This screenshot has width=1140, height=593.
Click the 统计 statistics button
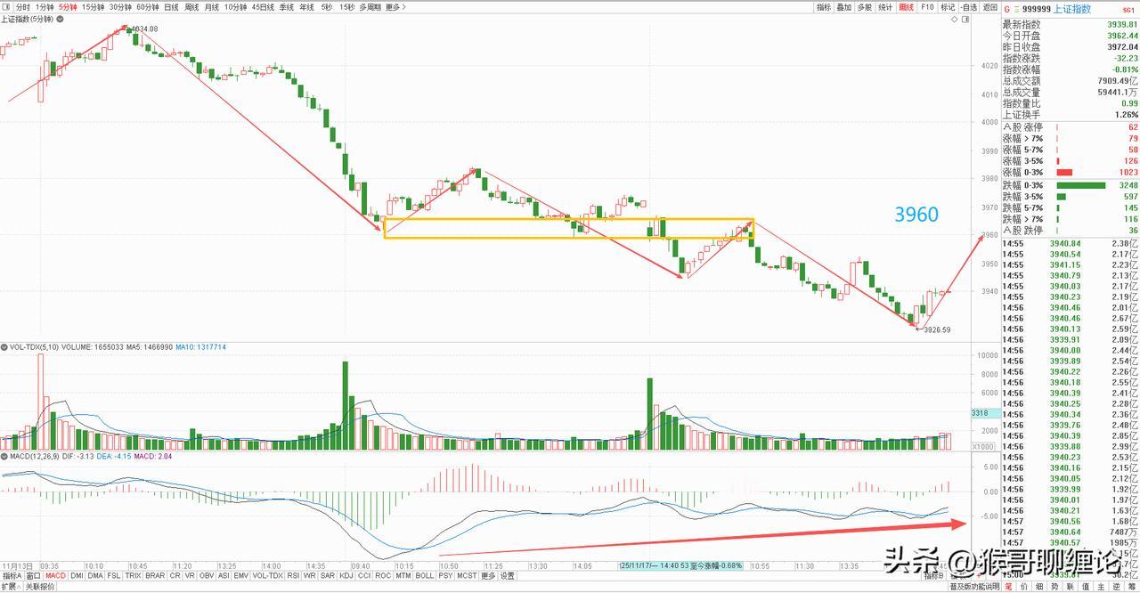click(885, 7)
